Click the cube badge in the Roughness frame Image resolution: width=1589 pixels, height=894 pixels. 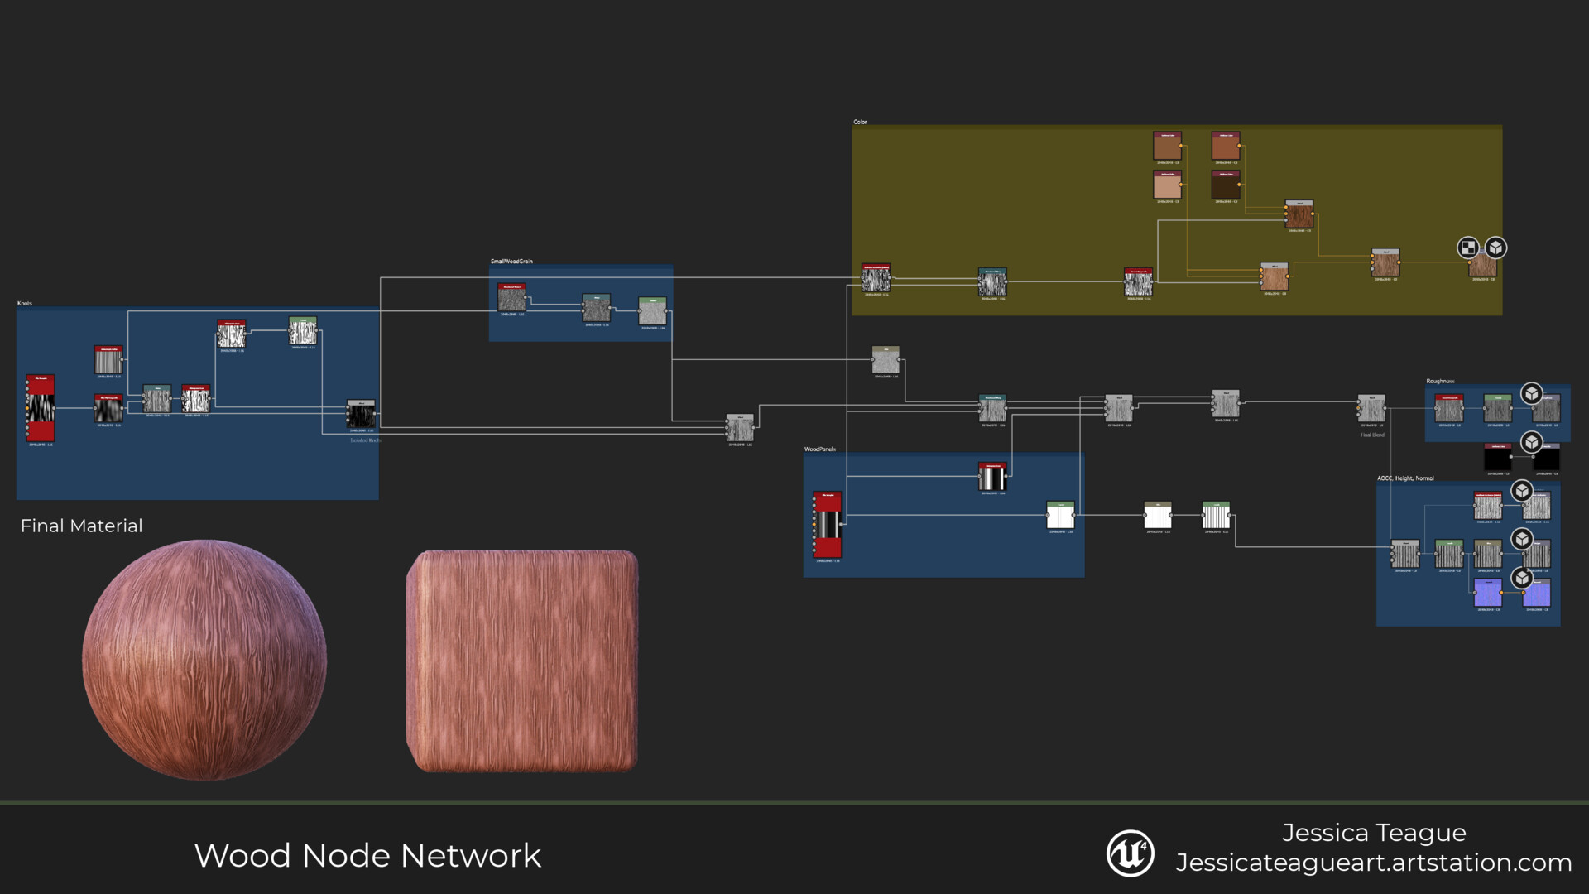(1531, 393)
